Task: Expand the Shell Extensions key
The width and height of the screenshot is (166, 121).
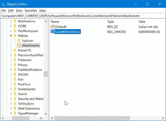Action: [x=11, y=109]
